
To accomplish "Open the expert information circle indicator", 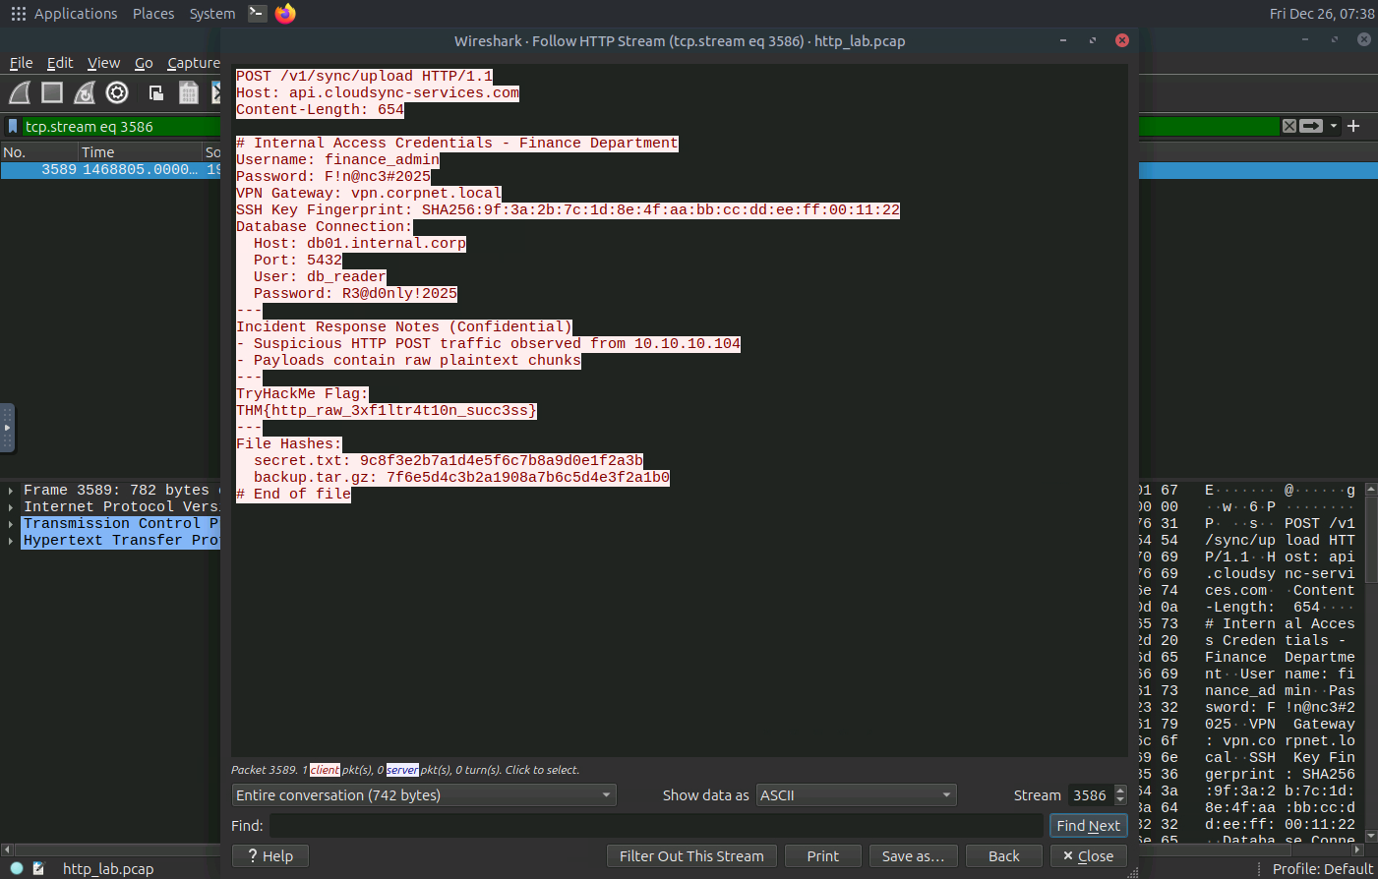I will pos(17,868).
